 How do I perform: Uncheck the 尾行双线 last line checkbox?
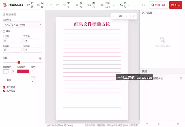click(x=4, y=91)
